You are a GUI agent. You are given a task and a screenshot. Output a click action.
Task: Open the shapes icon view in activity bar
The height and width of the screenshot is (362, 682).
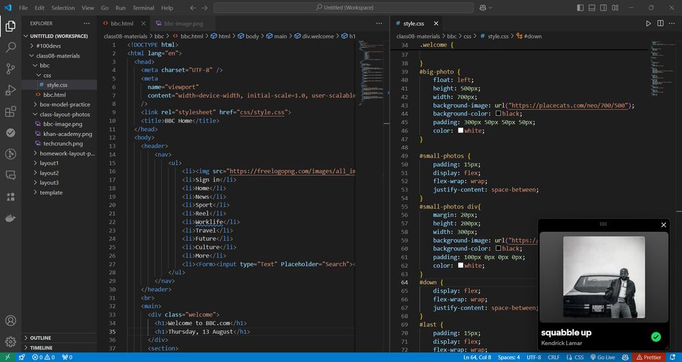pyautogui.click(x=10, y=197)
